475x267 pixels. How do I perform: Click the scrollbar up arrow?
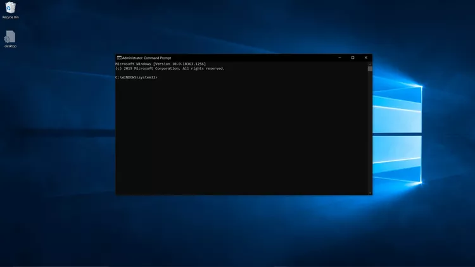click(370, 64)
